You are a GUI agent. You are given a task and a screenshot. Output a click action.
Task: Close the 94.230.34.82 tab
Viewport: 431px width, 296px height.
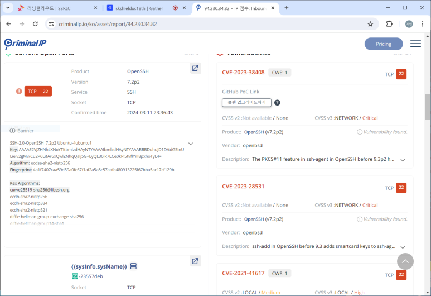[x=273, y=8]
